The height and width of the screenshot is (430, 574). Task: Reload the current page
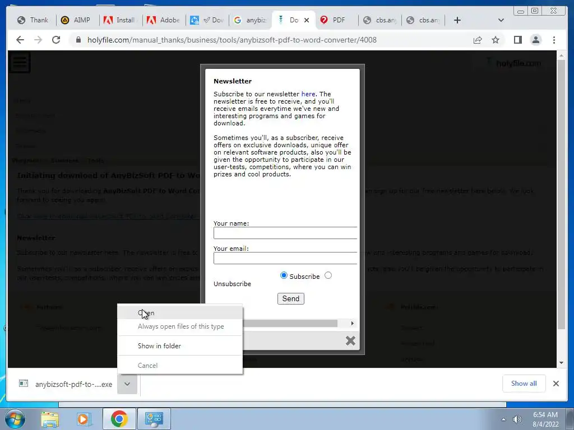(x=56, y=40)
